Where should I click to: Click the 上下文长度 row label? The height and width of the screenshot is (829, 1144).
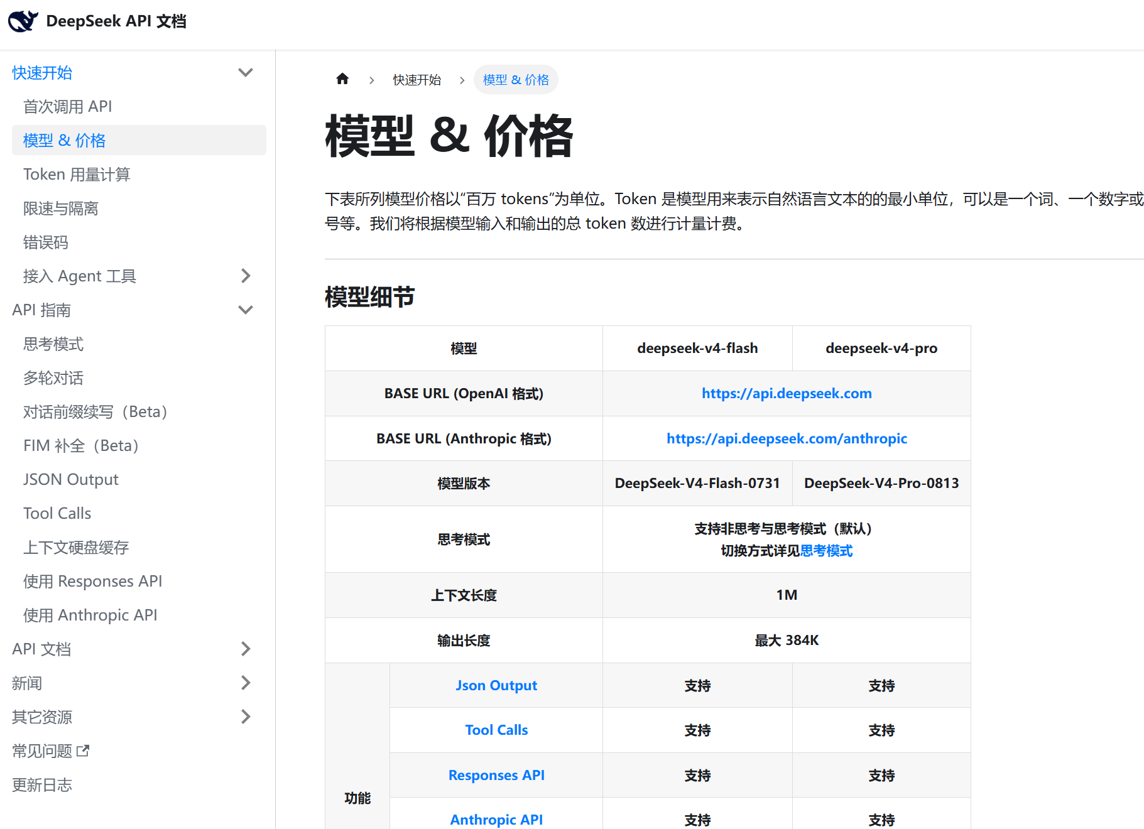click(x=464, y=595)
